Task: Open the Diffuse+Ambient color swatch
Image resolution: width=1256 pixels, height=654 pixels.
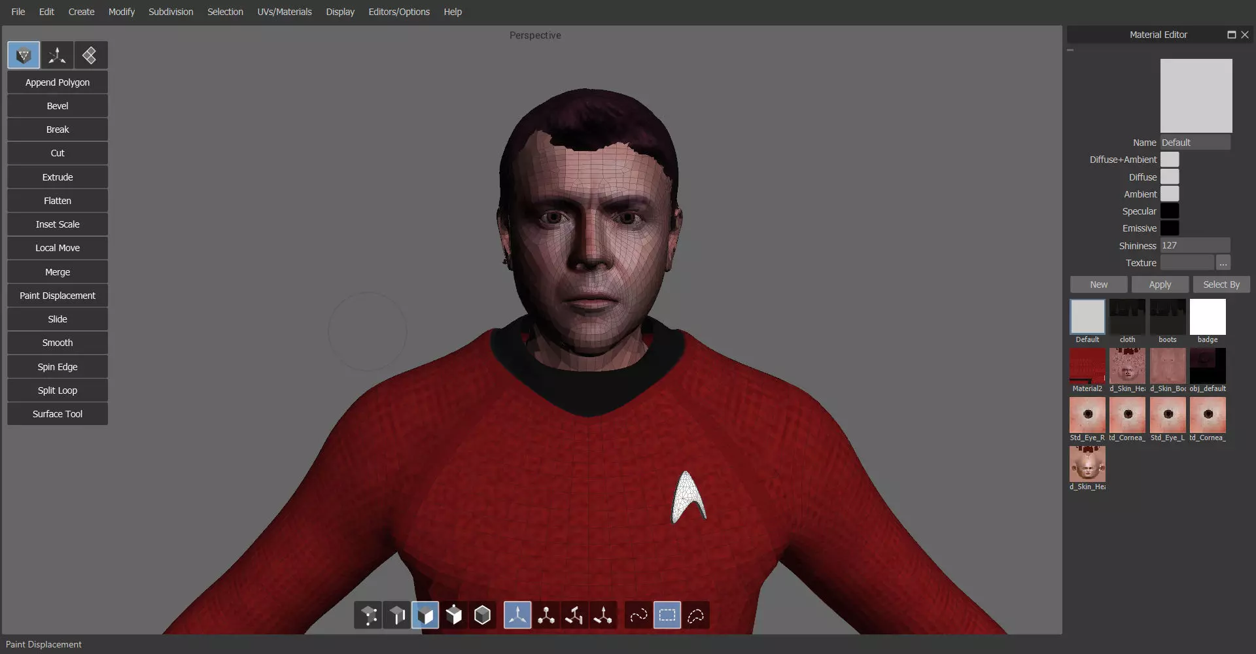Action: click(1170, 160)
